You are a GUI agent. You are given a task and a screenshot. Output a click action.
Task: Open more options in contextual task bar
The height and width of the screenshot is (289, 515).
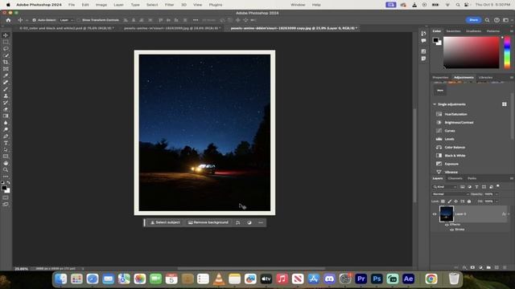[x=261, y=222]
